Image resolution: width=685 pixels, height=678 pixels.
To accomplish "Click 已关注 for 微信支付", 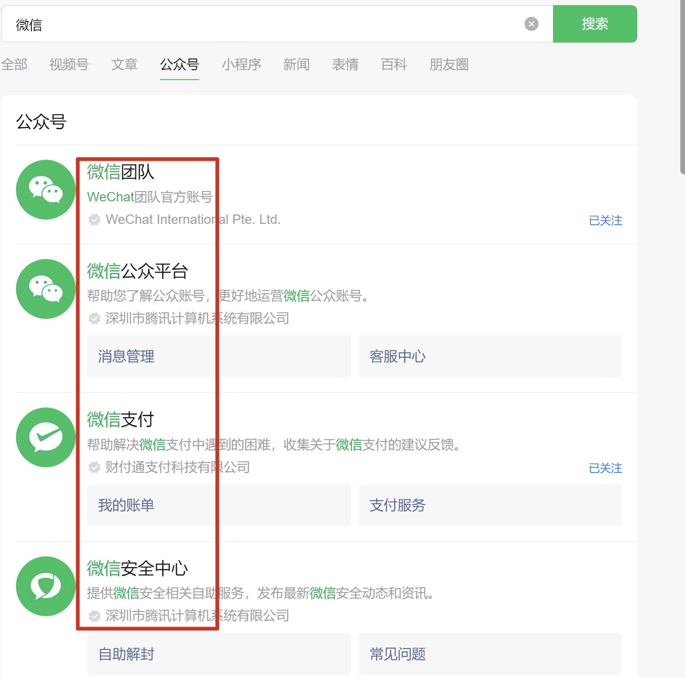I will pyautogui.click(x=605, y=468).
